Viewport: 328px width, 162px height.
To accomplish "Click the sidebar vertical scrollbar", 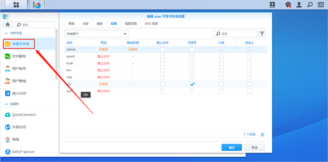I will coord(56,54).
